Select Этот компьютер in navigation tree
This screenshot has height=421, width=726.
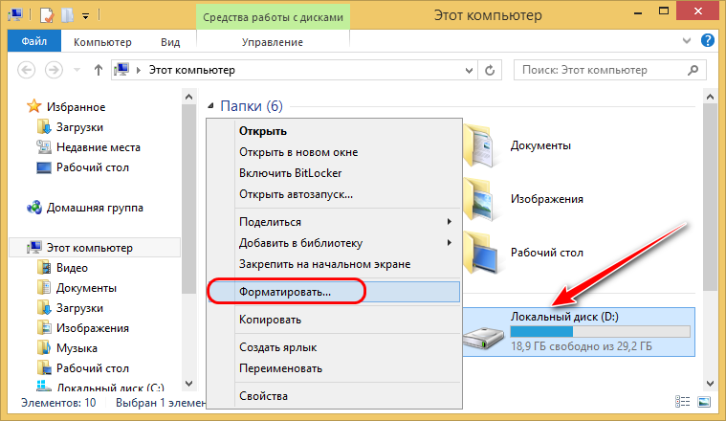[95, 248]
